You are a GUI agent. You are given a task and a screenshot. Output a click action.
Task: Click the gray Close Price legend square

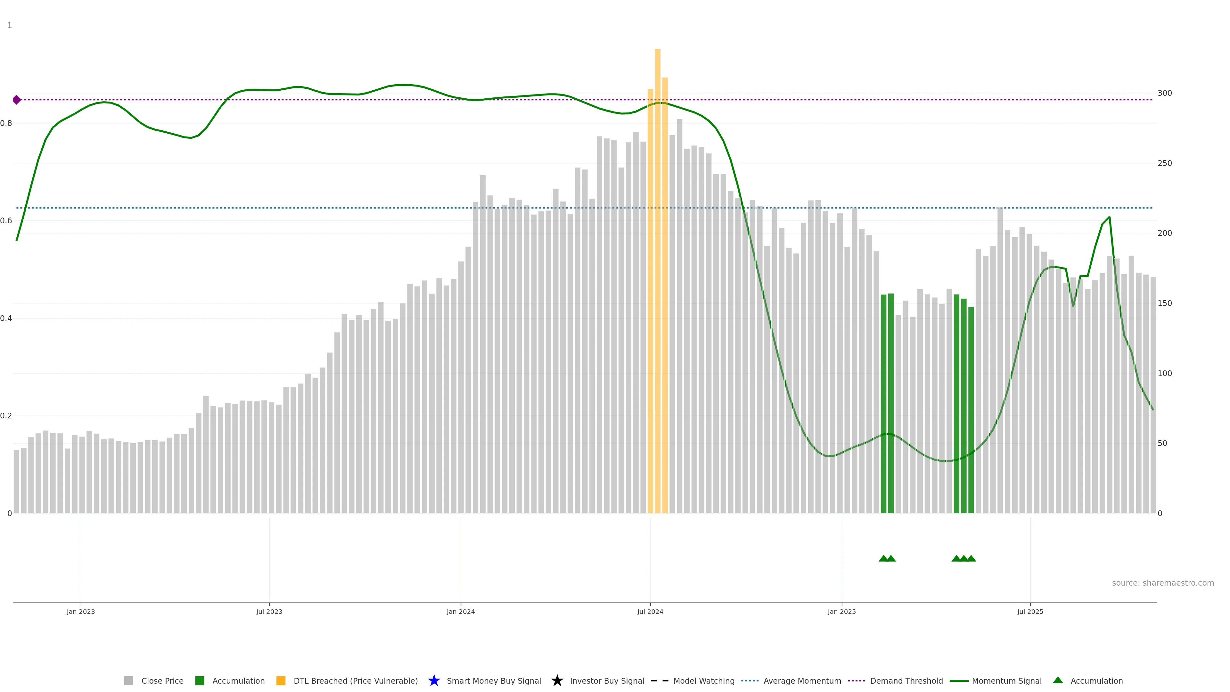tap(128, 680)
